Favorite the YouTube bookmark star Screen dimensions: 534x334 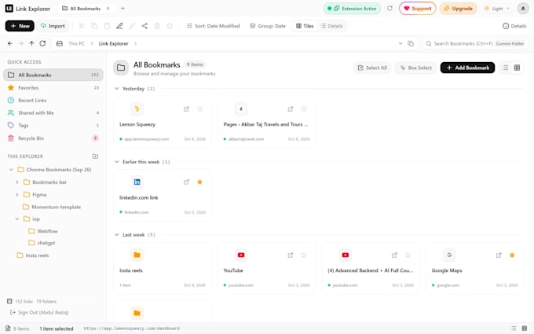click(x=304, y=255)
